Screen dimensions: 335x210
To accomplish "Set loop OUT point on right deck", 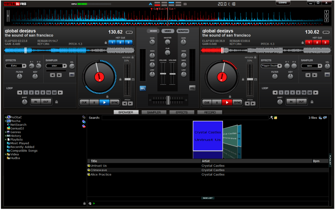I will (x=301, y=102).
